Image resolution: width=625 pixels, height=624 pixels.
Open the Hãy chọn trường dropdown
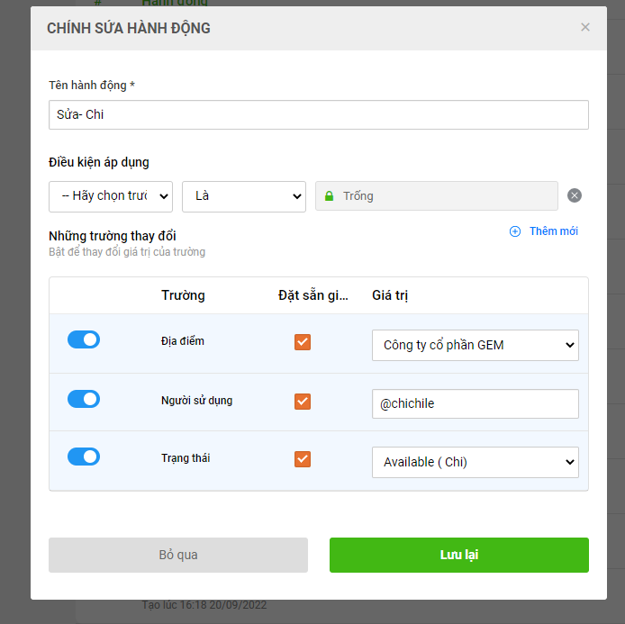111,196
